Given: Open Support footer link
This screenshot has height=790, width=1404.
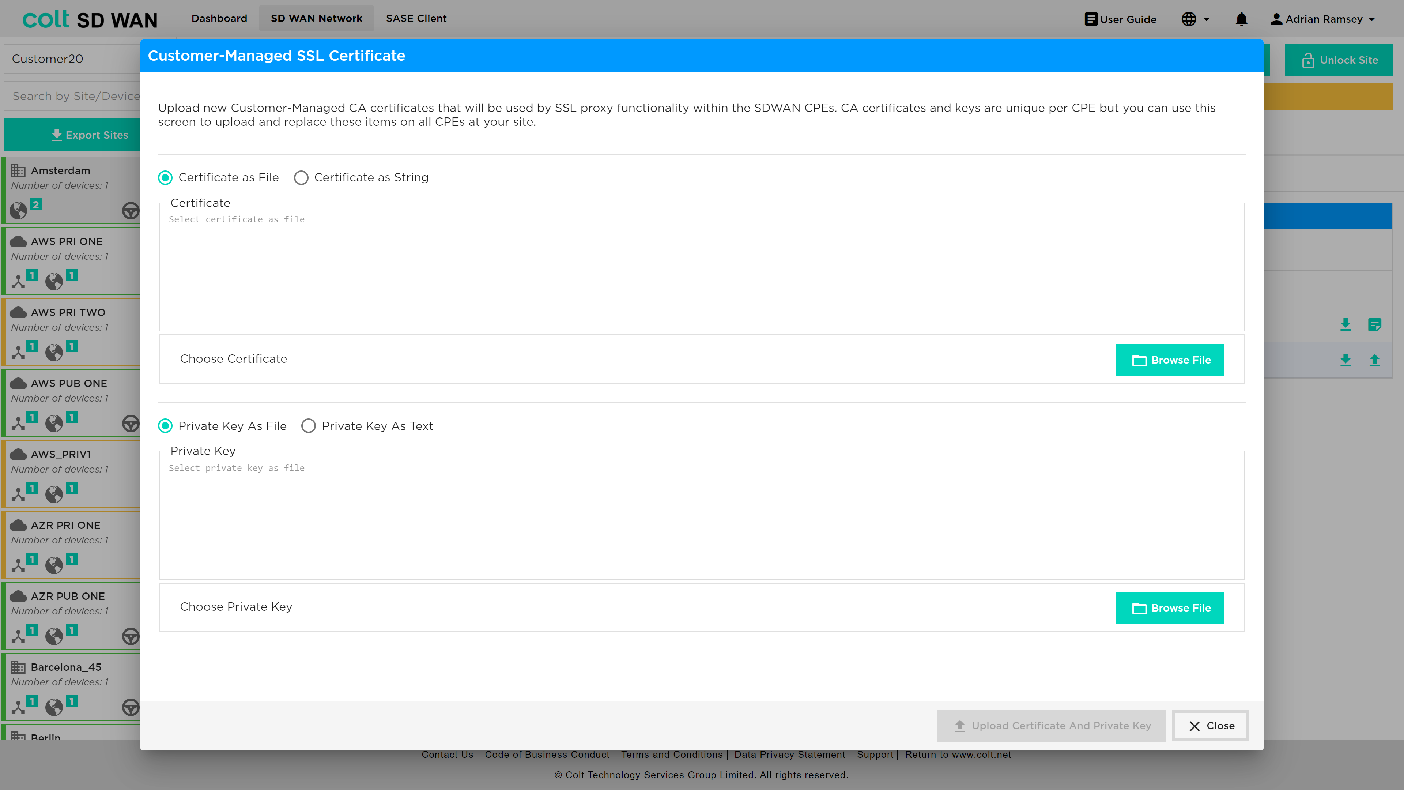Looking at the screenshot, I should click(x=875, y=755).
